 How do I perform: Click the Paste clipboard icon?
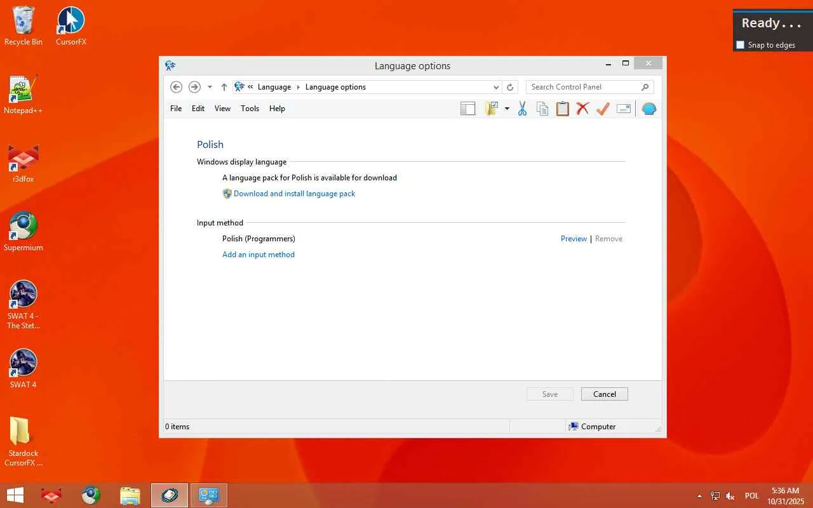click(x=563, y=109)
